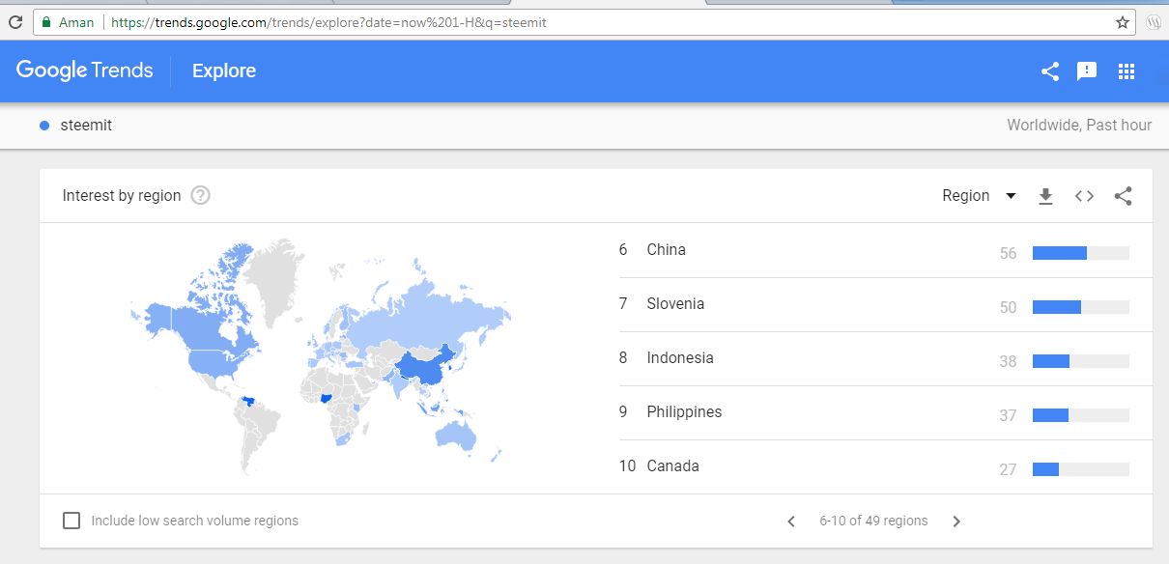Click the browser reload icon

[15, 21]
